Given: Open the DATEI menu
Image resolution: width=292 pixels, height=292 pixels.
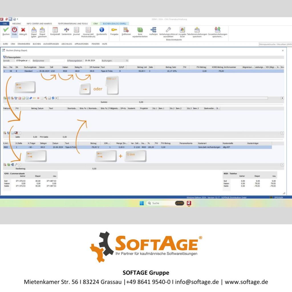Looking at the screenshot, I should point(5,44).
